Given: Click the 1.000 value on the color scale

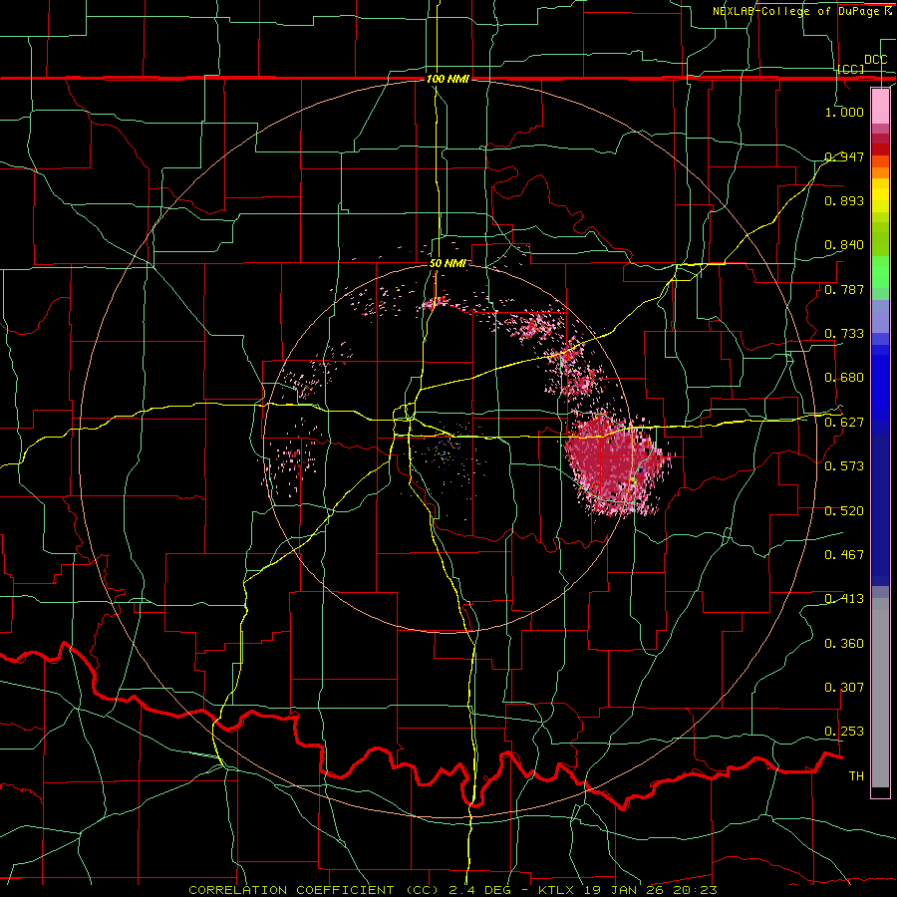Looking at the screenshot, I should pyautogui.click(x=844, y=112).
